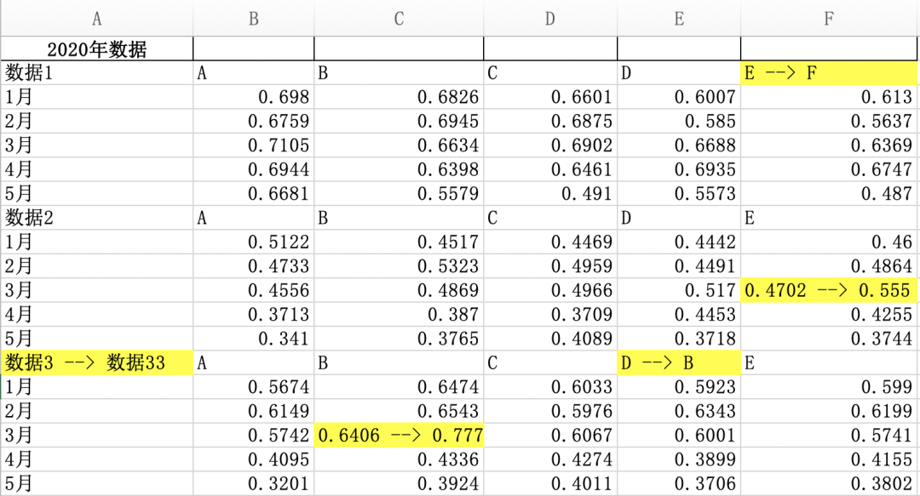Select value 0.6944 in column B
This screenshot has width=920, height=496.
(x=254, y=169)
